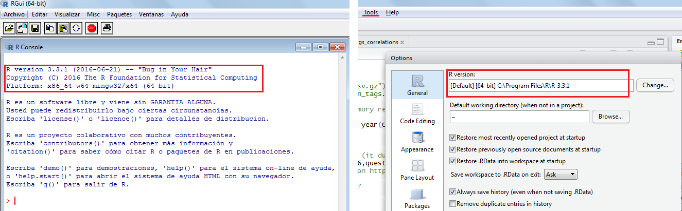This screenshot has height=211, width=682.
Task: Restore down the R Console child window
Action: (320, 47)
